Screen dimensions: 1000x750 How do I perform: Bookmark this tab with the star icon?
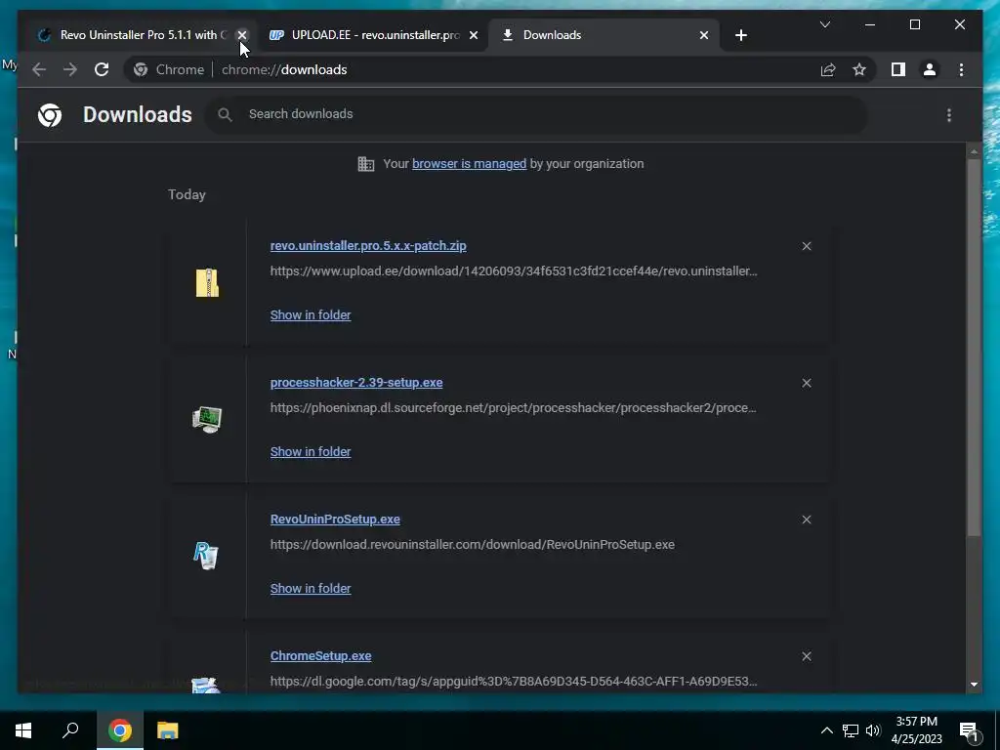pos(859,69)
